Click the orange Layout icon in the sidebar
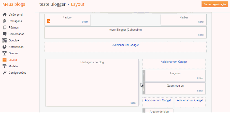This screenshot has height=113, width=230. click(x=5, y=60)
